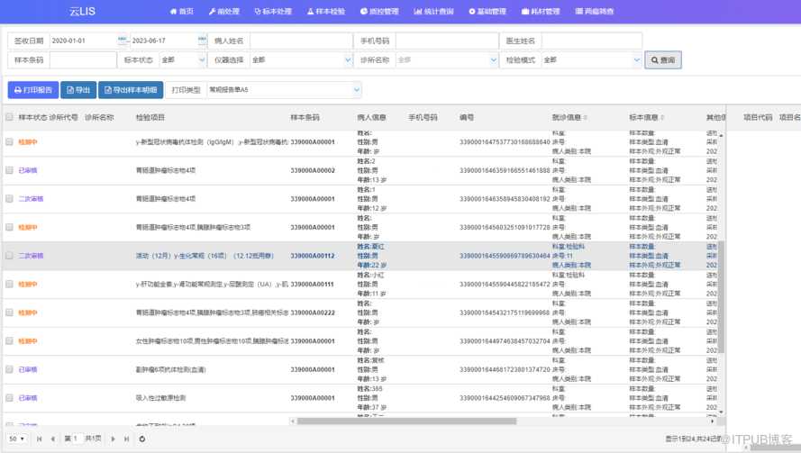Open the 统计查询 statistics menu

click(433, 12)
